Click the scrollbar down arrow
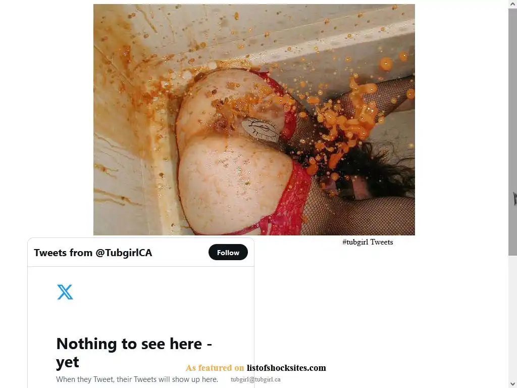Viewport: 517px width, 388px height. [x=513, y=384]
